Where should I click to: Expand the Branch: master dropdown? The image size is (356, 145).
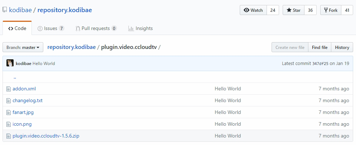23,47
